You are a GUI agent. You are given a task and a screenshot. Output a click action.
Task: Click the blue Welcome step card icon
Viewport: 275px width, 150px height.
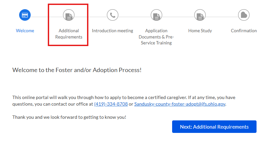(25, 15)
